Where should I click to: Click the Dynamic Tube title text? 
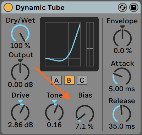40,8
